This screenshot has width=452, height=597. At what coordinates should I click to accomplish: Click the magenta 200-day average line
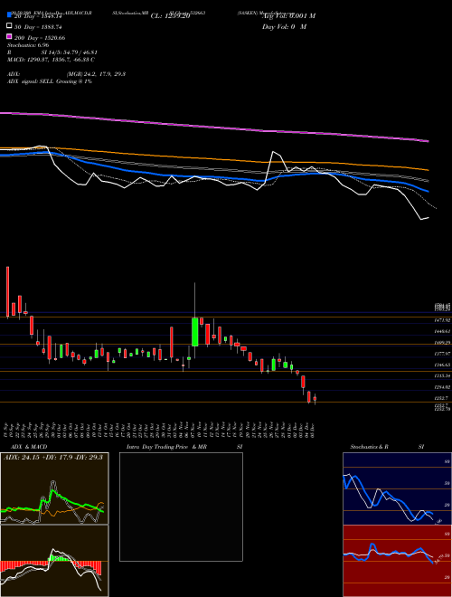(213, 127)
